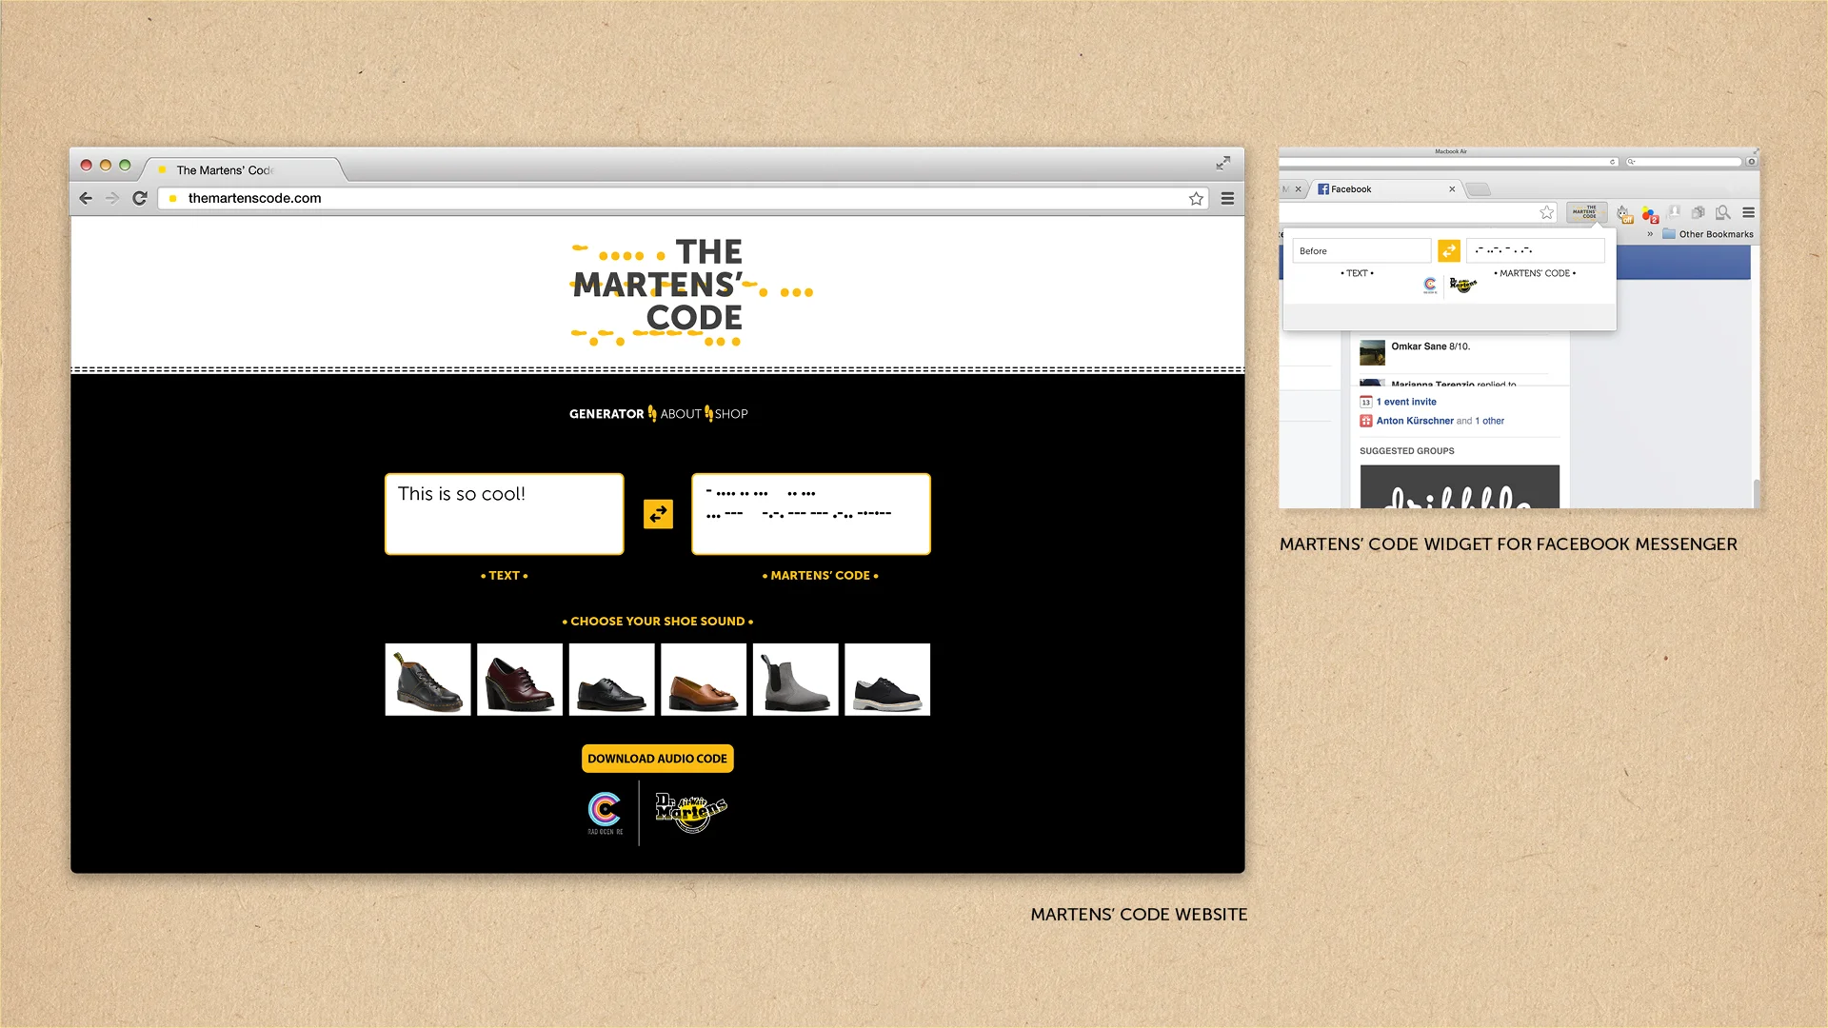
Task: Click the yellow swap button in the widget popup
Action: 1449,250
